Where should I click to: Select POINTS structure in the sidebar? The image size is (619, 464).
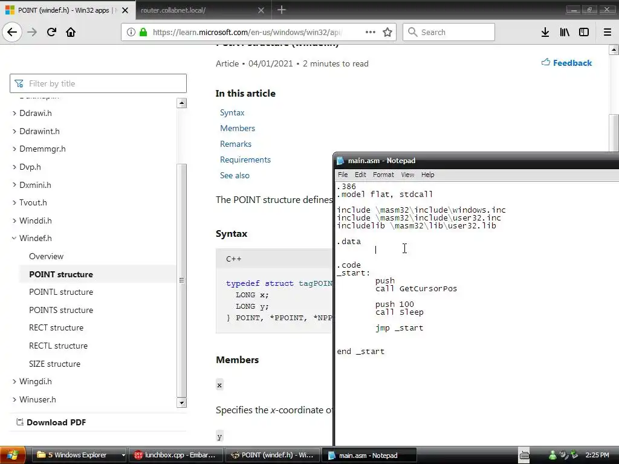tap(61, 310)
